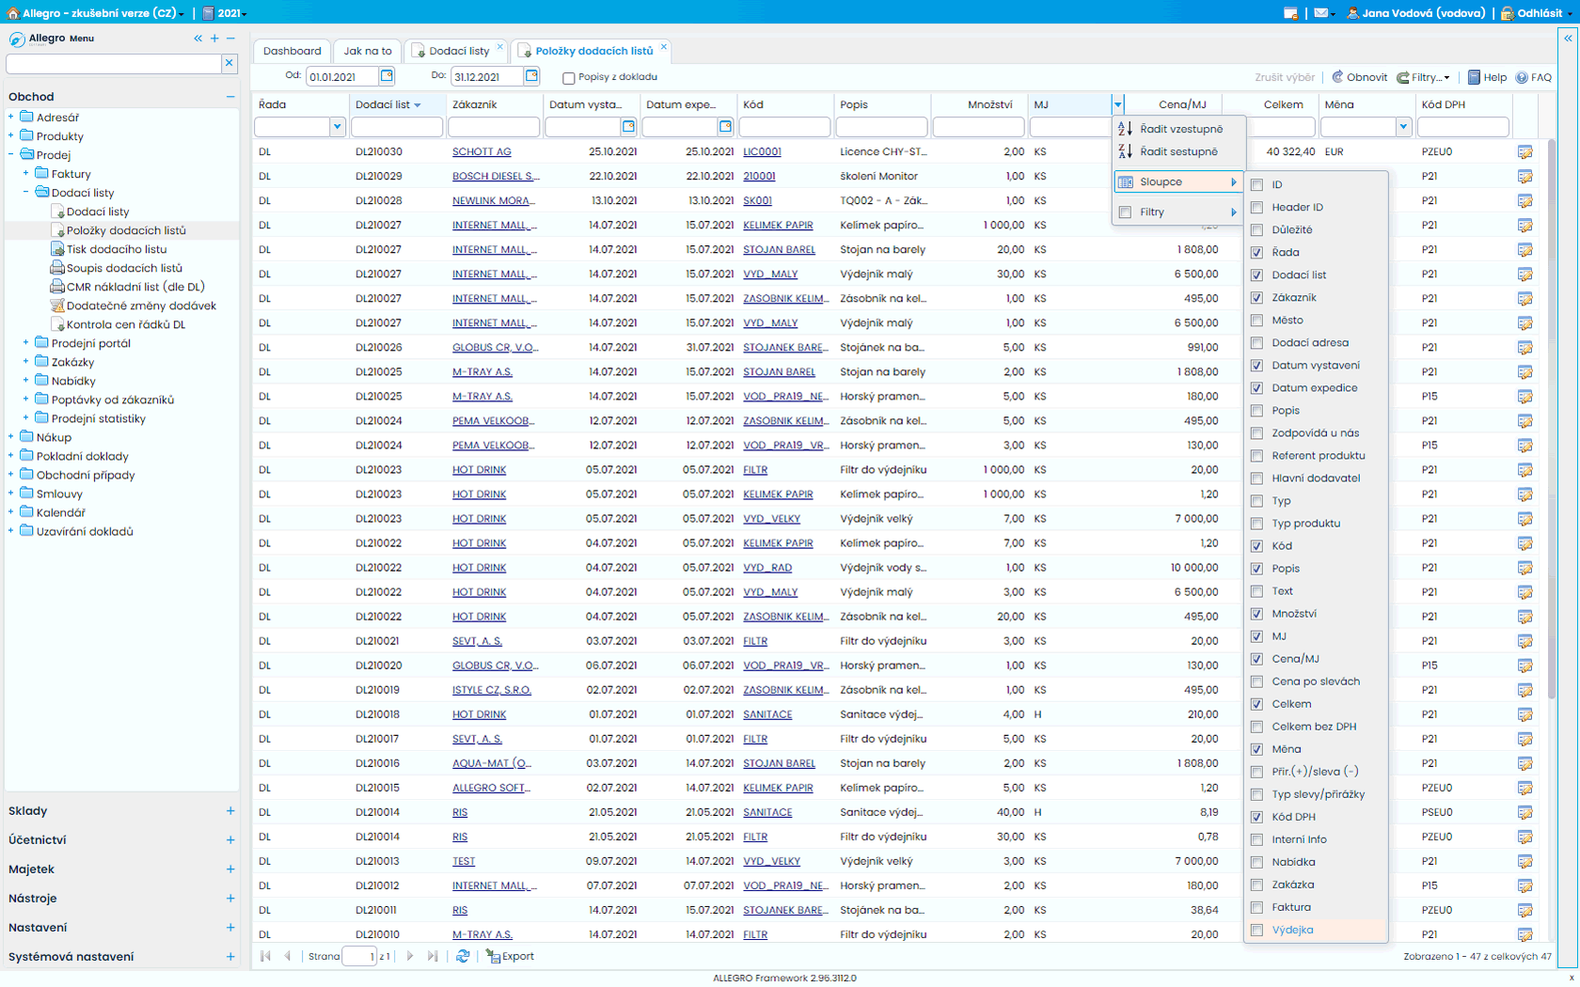Enable the Město column checkbox
This screenshot has height=987, width=1580.
1256,321
